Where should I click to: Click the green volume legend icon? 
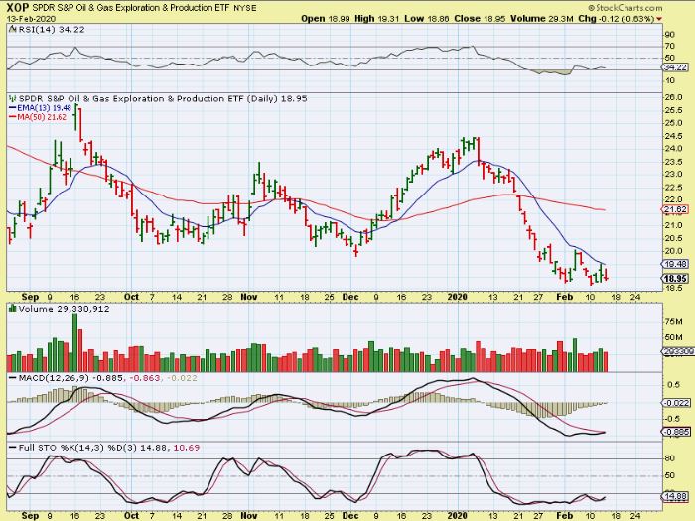pos(12,308)
